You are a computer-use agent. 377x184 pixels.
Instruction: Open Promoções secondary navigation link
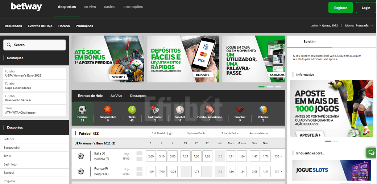click(x=84, y=26)
